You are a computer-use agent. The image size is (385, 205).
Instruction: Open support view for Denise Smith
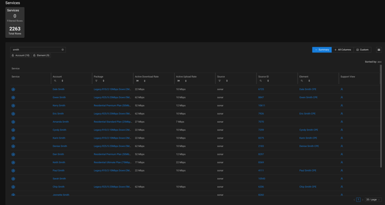point(342,146)
